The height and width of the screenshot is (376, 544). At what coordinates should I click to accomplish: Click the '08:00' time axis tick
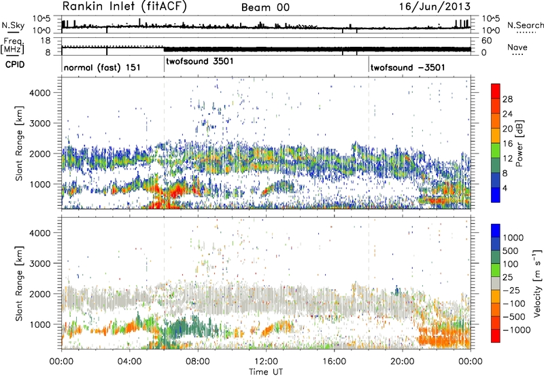pyautogui.click(x=197, y=362)
